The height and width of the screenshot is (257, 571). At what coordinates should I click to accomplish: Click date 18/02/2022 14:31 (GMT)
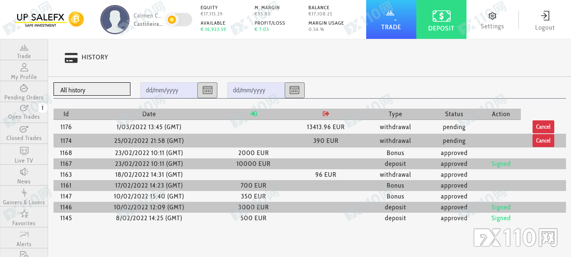click(x=149, y=175)
